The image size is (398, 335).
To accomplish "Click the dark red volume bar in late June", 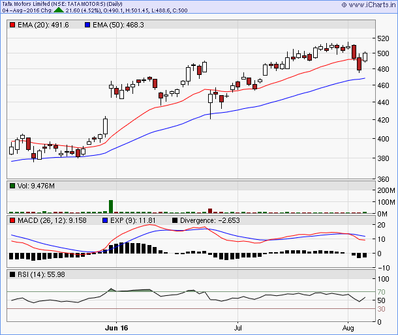I will click(210, 211).
